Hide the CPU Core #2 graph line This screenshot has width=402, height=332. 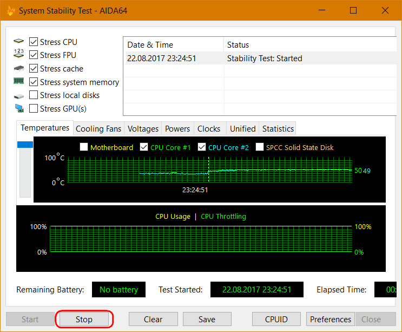pyautogui.click(x=202, y=147)
